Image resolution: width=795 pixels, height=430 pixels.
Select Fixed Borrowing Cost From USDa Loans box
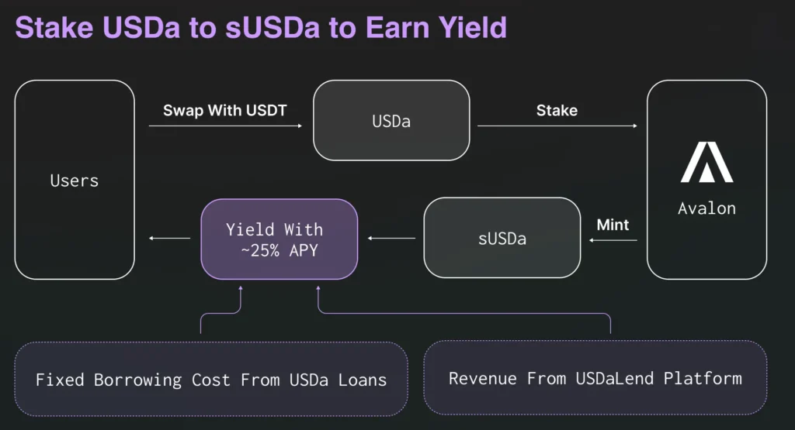pyautogui.click(x=211, y=380)
